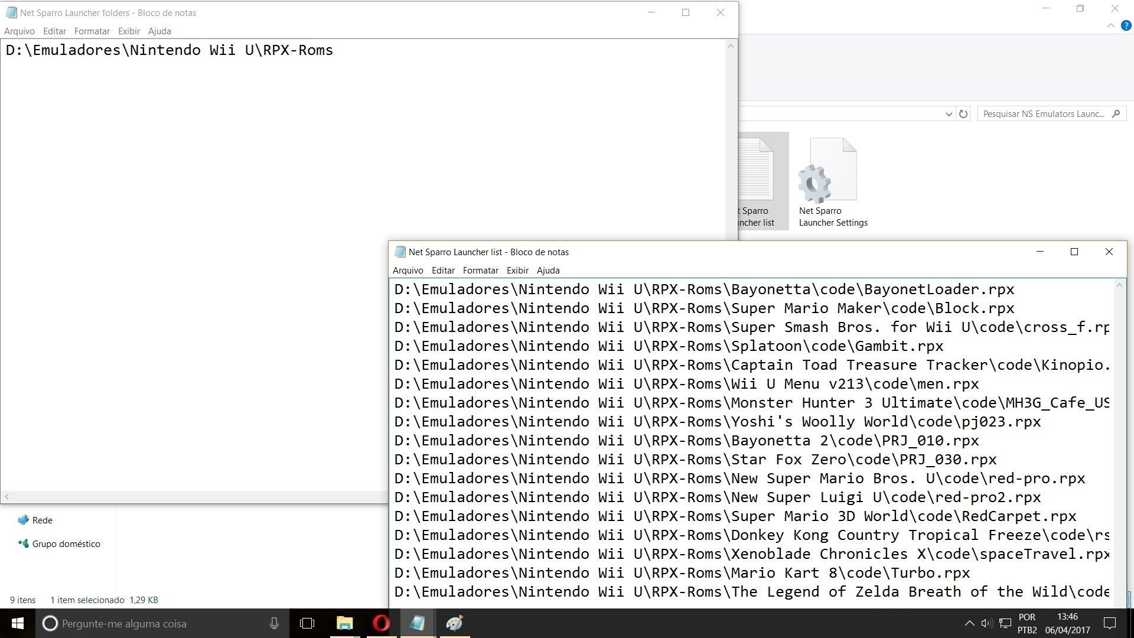This screenshot has width=1134, height=638.
Task: Click the BayonetLoader.rpx line
Action: pyautogui.click(x=704, y=289)
